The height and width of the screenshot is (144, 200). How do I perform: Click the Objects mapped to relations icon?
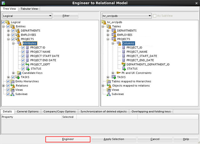point(109,86)
